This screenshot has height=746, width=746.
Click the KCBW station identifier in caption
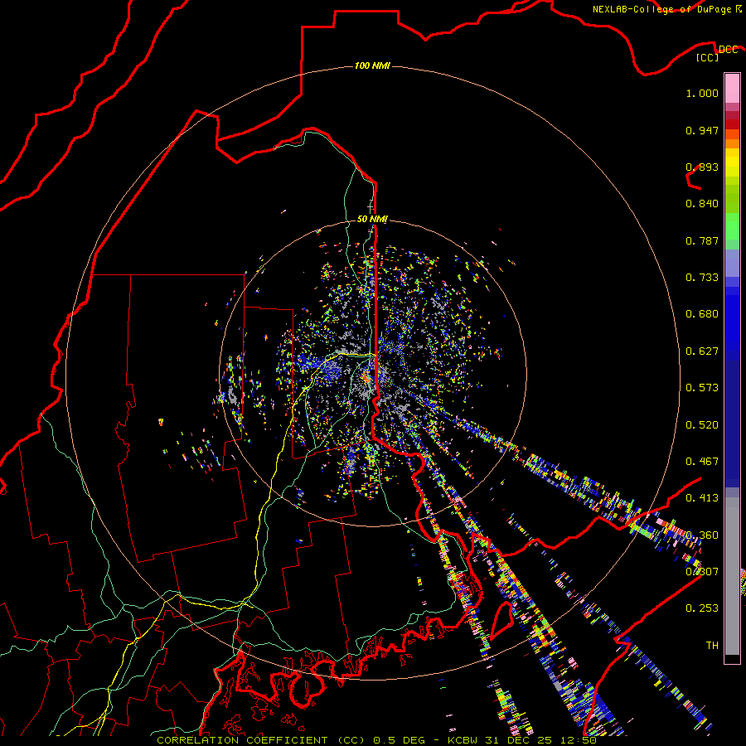(x=462, y=740)
